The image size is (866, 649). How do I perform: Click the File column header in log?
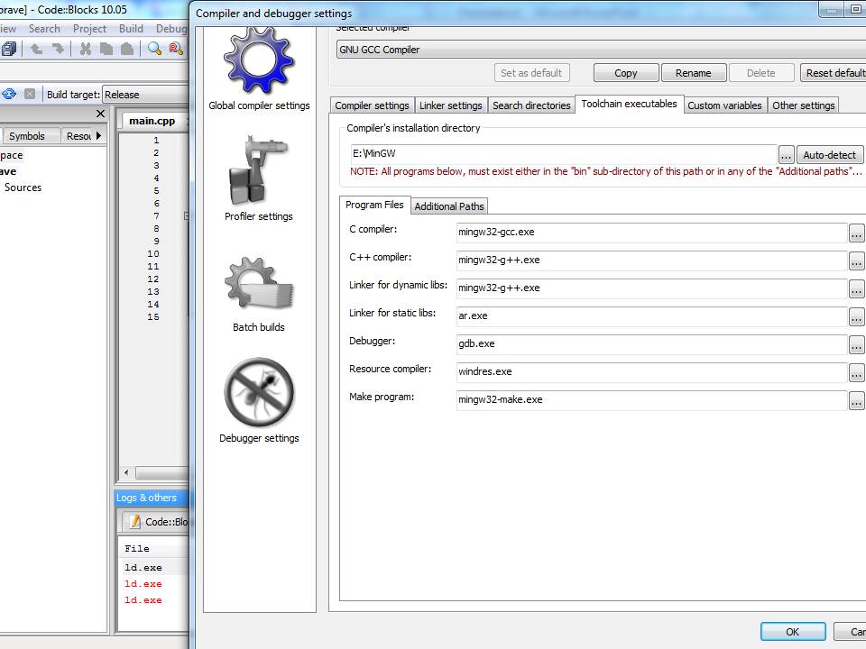click(x=137, y=549)
